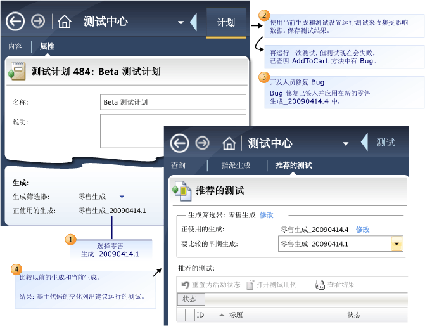Switch to the 内容 tab
Screen dimensions: 425x331
tap(15, 46)
